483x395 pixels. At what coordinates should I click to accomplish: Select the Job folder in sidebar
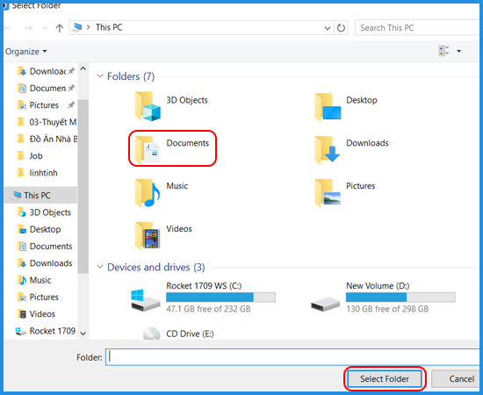pyautogui.click(x=30, y=156)
